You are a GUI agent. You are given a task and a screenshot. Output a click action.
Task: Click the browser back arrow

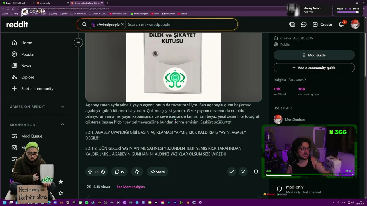3,9
